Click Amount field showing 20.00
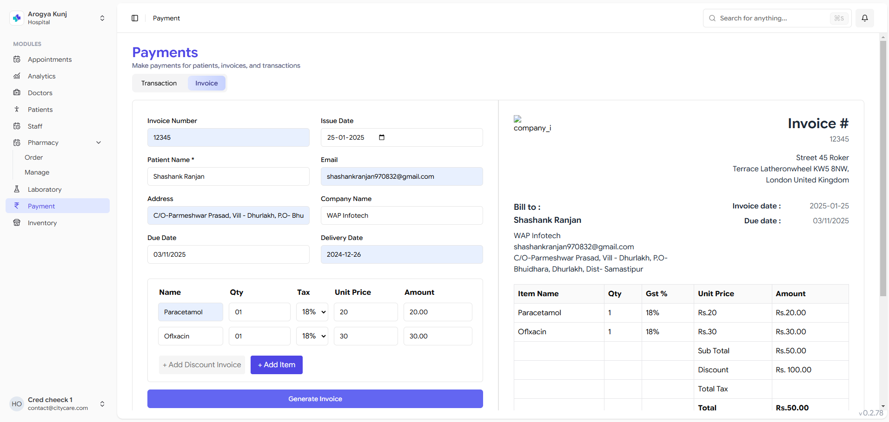Viewport: 889px width, 422px height. pos(438,312)
